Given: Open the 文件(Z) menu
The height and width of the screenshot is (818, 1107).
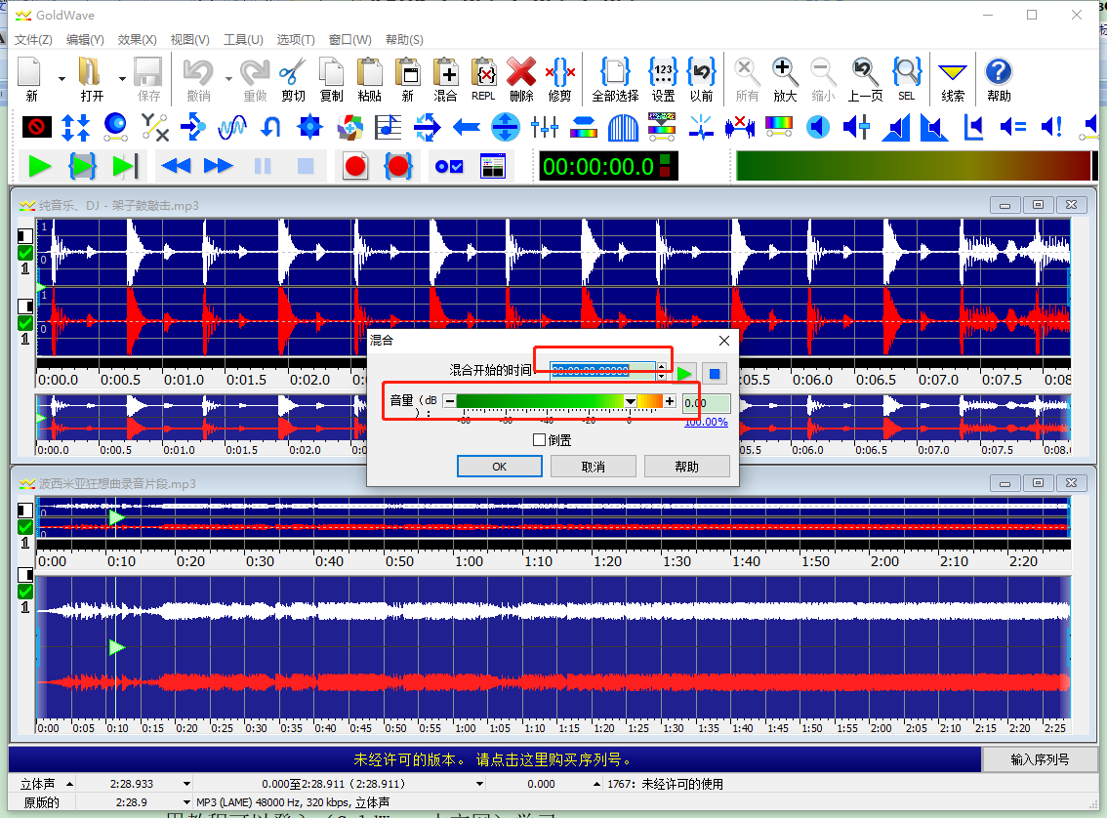Looking at the screenshot, I should [x=33, y=39].
